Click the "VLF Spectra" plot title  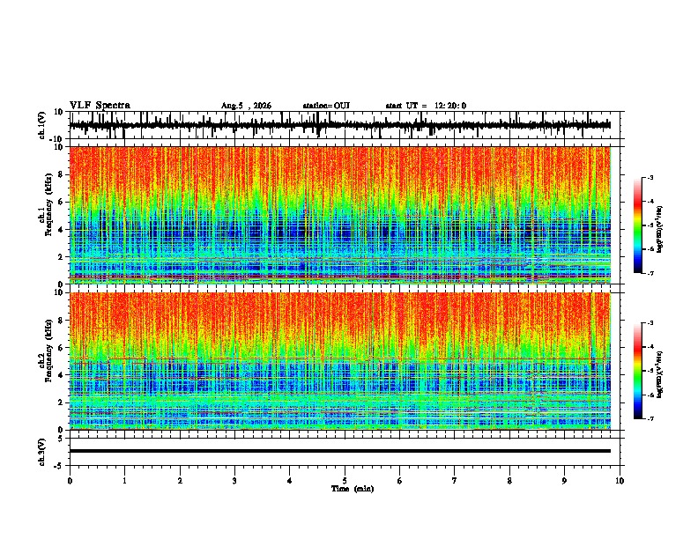click(x=100, y=106)
